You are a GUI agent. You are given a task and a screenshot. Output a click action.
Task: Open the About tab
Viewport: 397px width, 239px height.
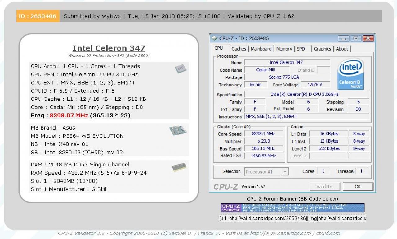tap(342, 49)
